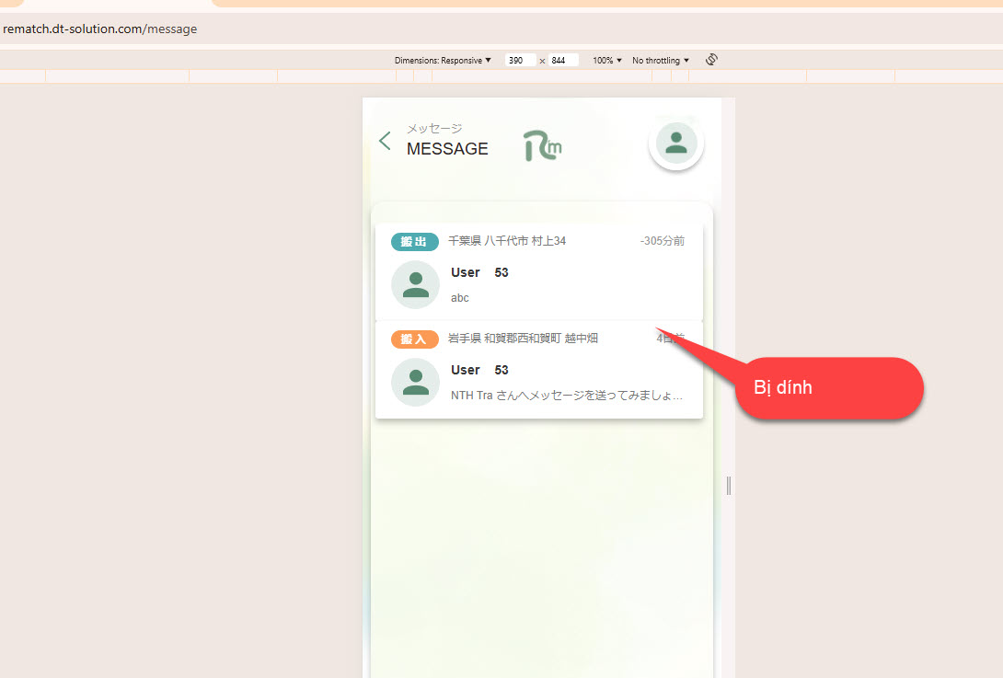Click the browser URL address bar
Image resolution: width=1003 pixels, height=678 pixels.
pos(368,29)
